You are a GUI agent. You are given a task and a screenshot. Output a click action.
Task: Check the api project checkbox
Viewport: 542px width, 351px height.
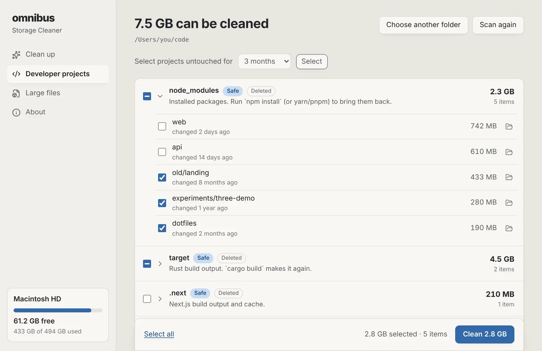tap(162, 152)
